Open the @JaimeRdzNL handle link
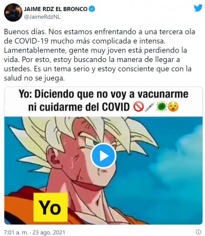 pos(42,17)
